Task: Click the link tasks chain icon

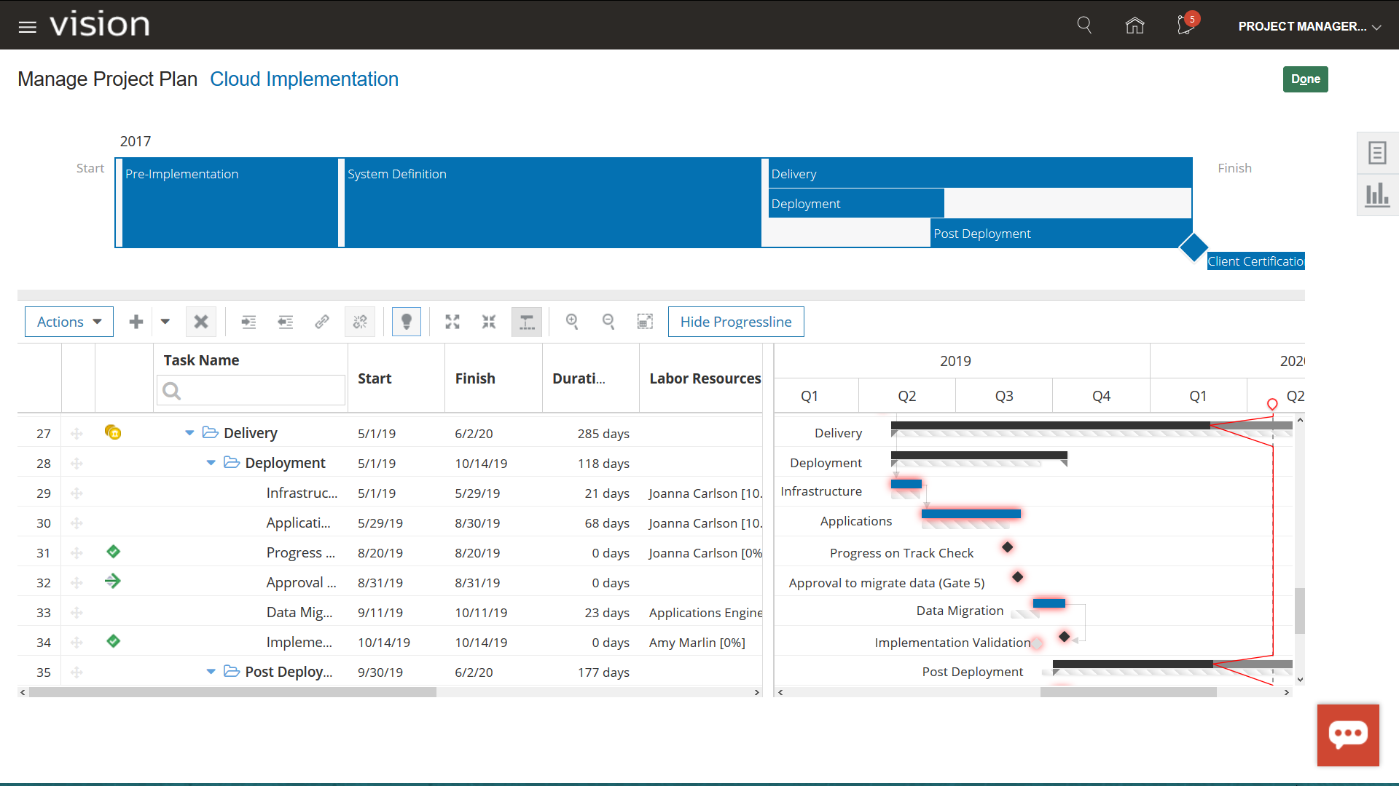Action: 322,322
